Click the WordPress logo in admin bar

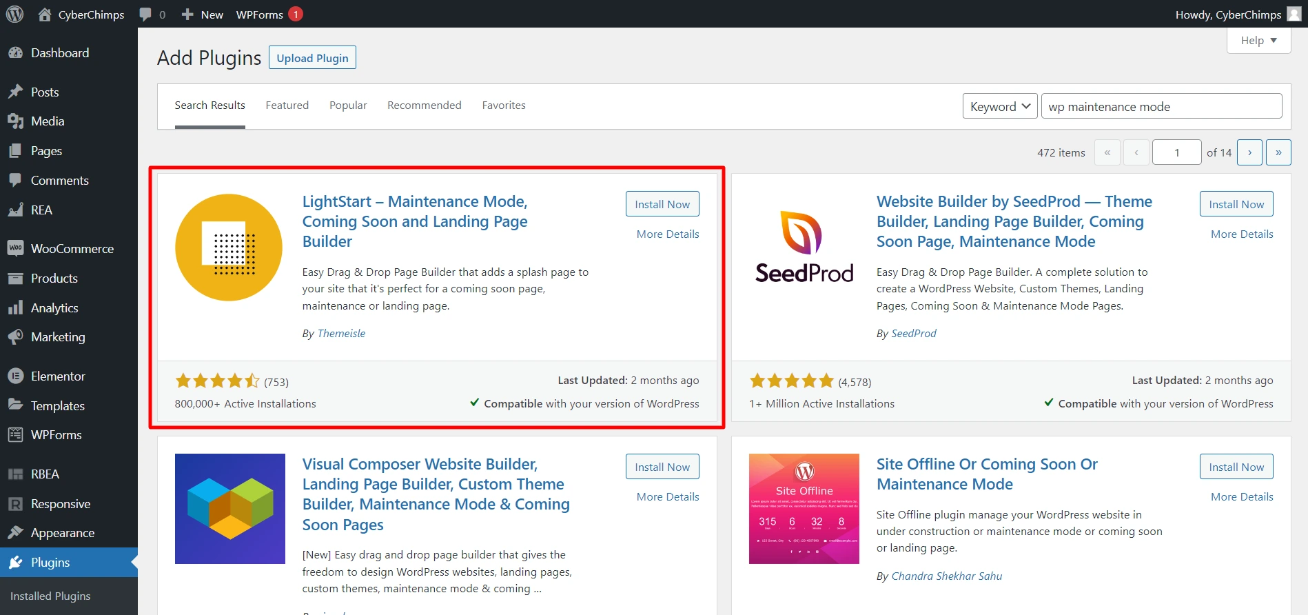[x=14, y=14]
